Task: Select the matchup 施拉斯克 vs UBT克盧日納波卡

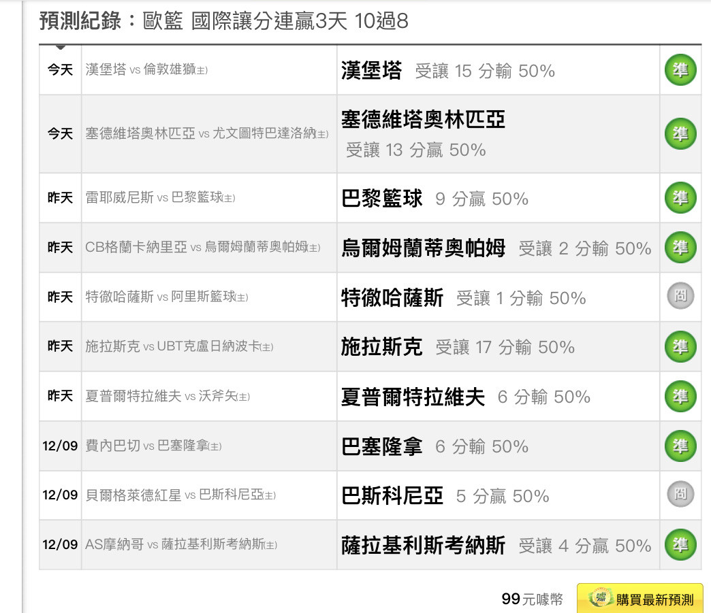Action: (179, 346)
